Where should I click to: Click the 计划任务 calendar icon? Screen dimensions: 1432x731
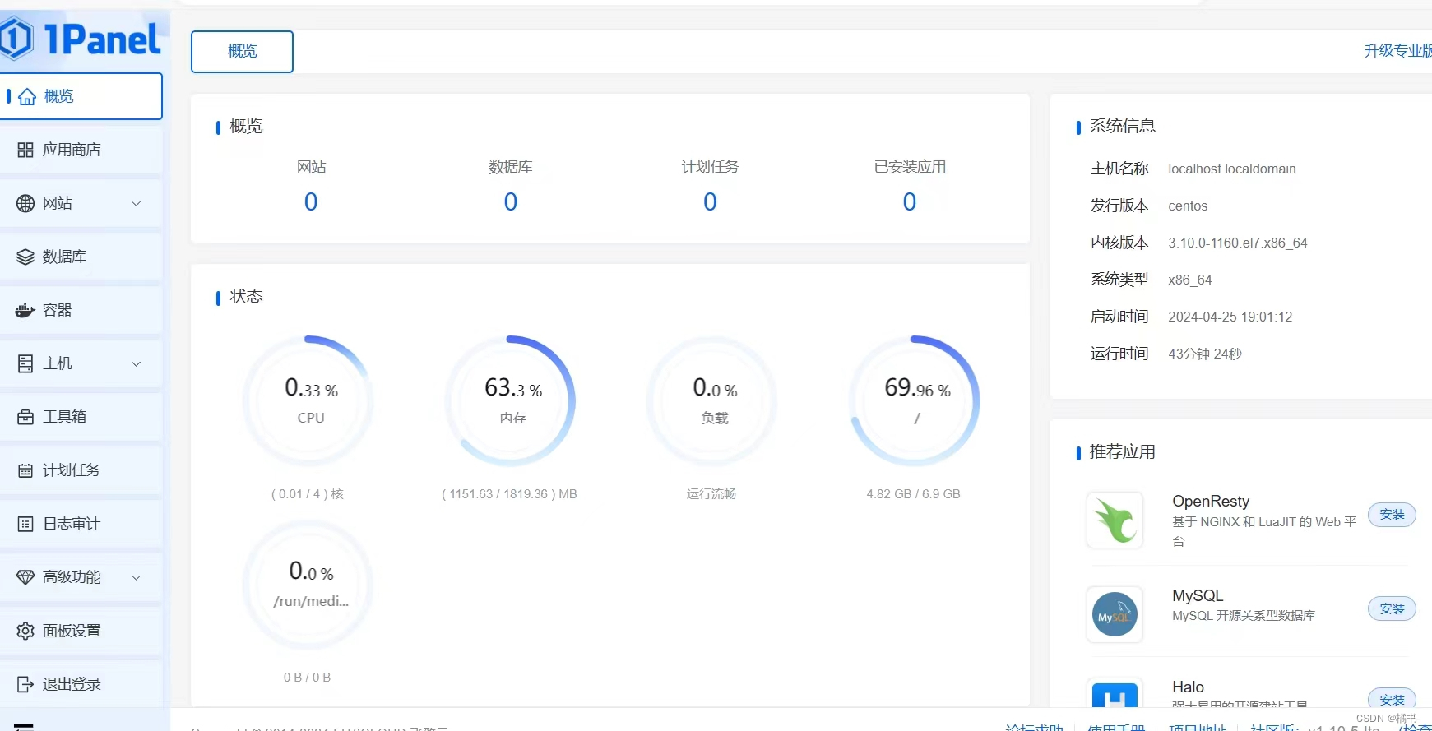[x=25, y=470]
